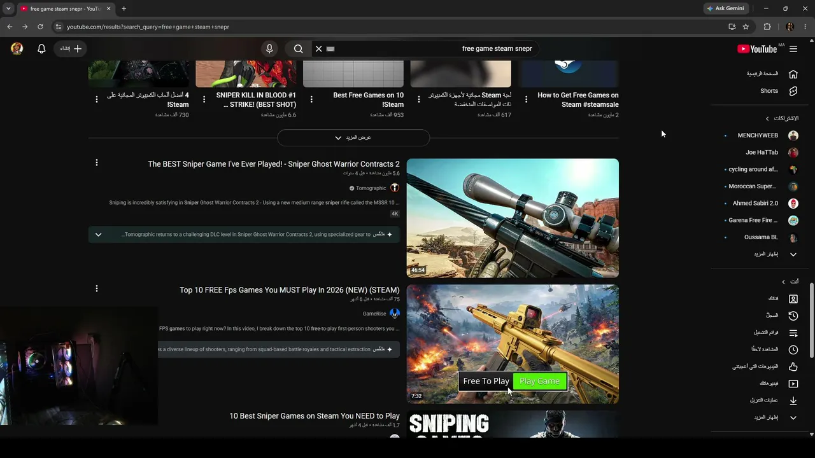
Task: Expand the shelf with عرض المزيد
Action: pos(353,137)
